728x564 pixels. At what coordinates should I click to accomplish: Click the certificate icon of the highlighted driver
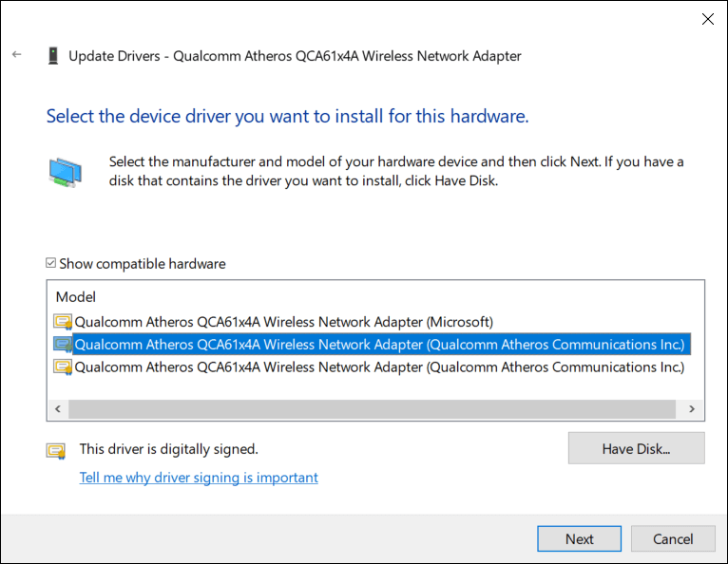click(x=63, y=344)
